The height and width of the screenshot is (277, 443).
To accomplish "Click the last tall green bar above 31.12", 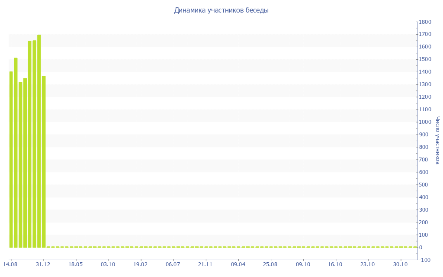I will (44, 161).
